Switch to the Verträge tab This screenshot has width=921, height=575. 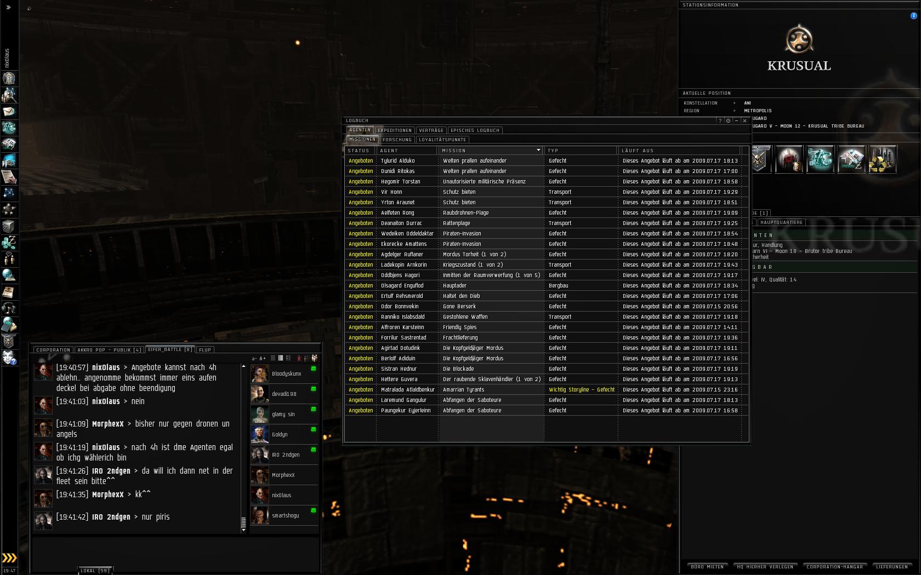click(x=431, y=130)
